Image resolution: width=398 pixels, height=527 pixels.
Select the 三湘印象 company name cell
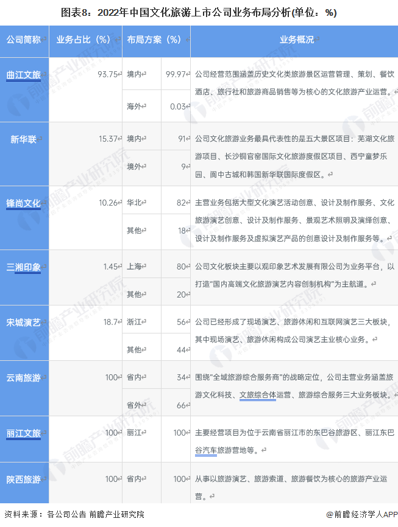(24, 277)
